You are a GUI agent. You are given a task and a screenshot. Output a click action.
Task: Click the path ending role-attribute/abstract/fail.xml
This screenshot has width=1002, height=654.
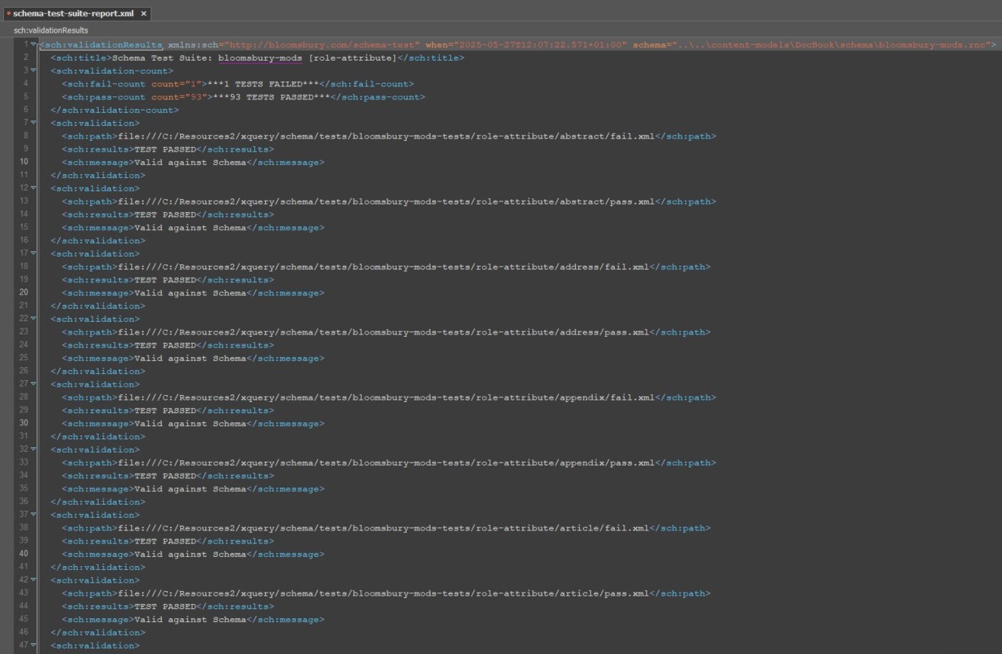[386, 136]
